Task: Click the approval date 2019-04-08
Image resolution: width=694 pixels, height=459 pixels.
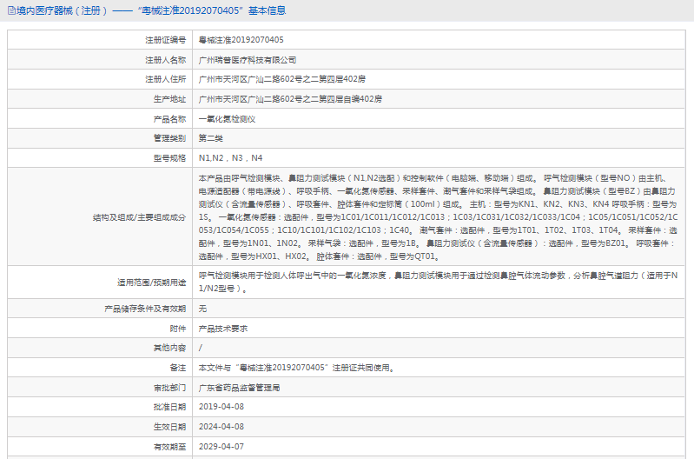Action: coord(221,407)
